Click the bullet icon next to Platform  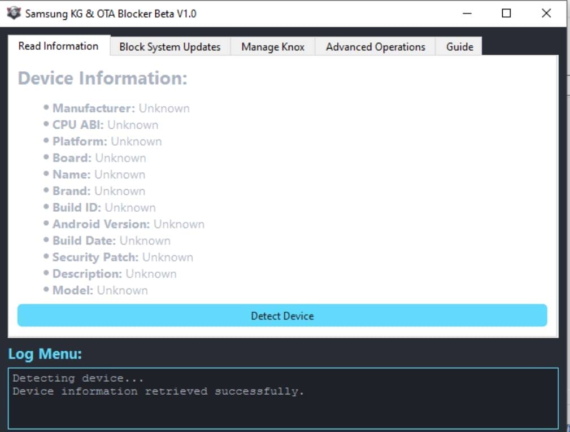[46, 141]
